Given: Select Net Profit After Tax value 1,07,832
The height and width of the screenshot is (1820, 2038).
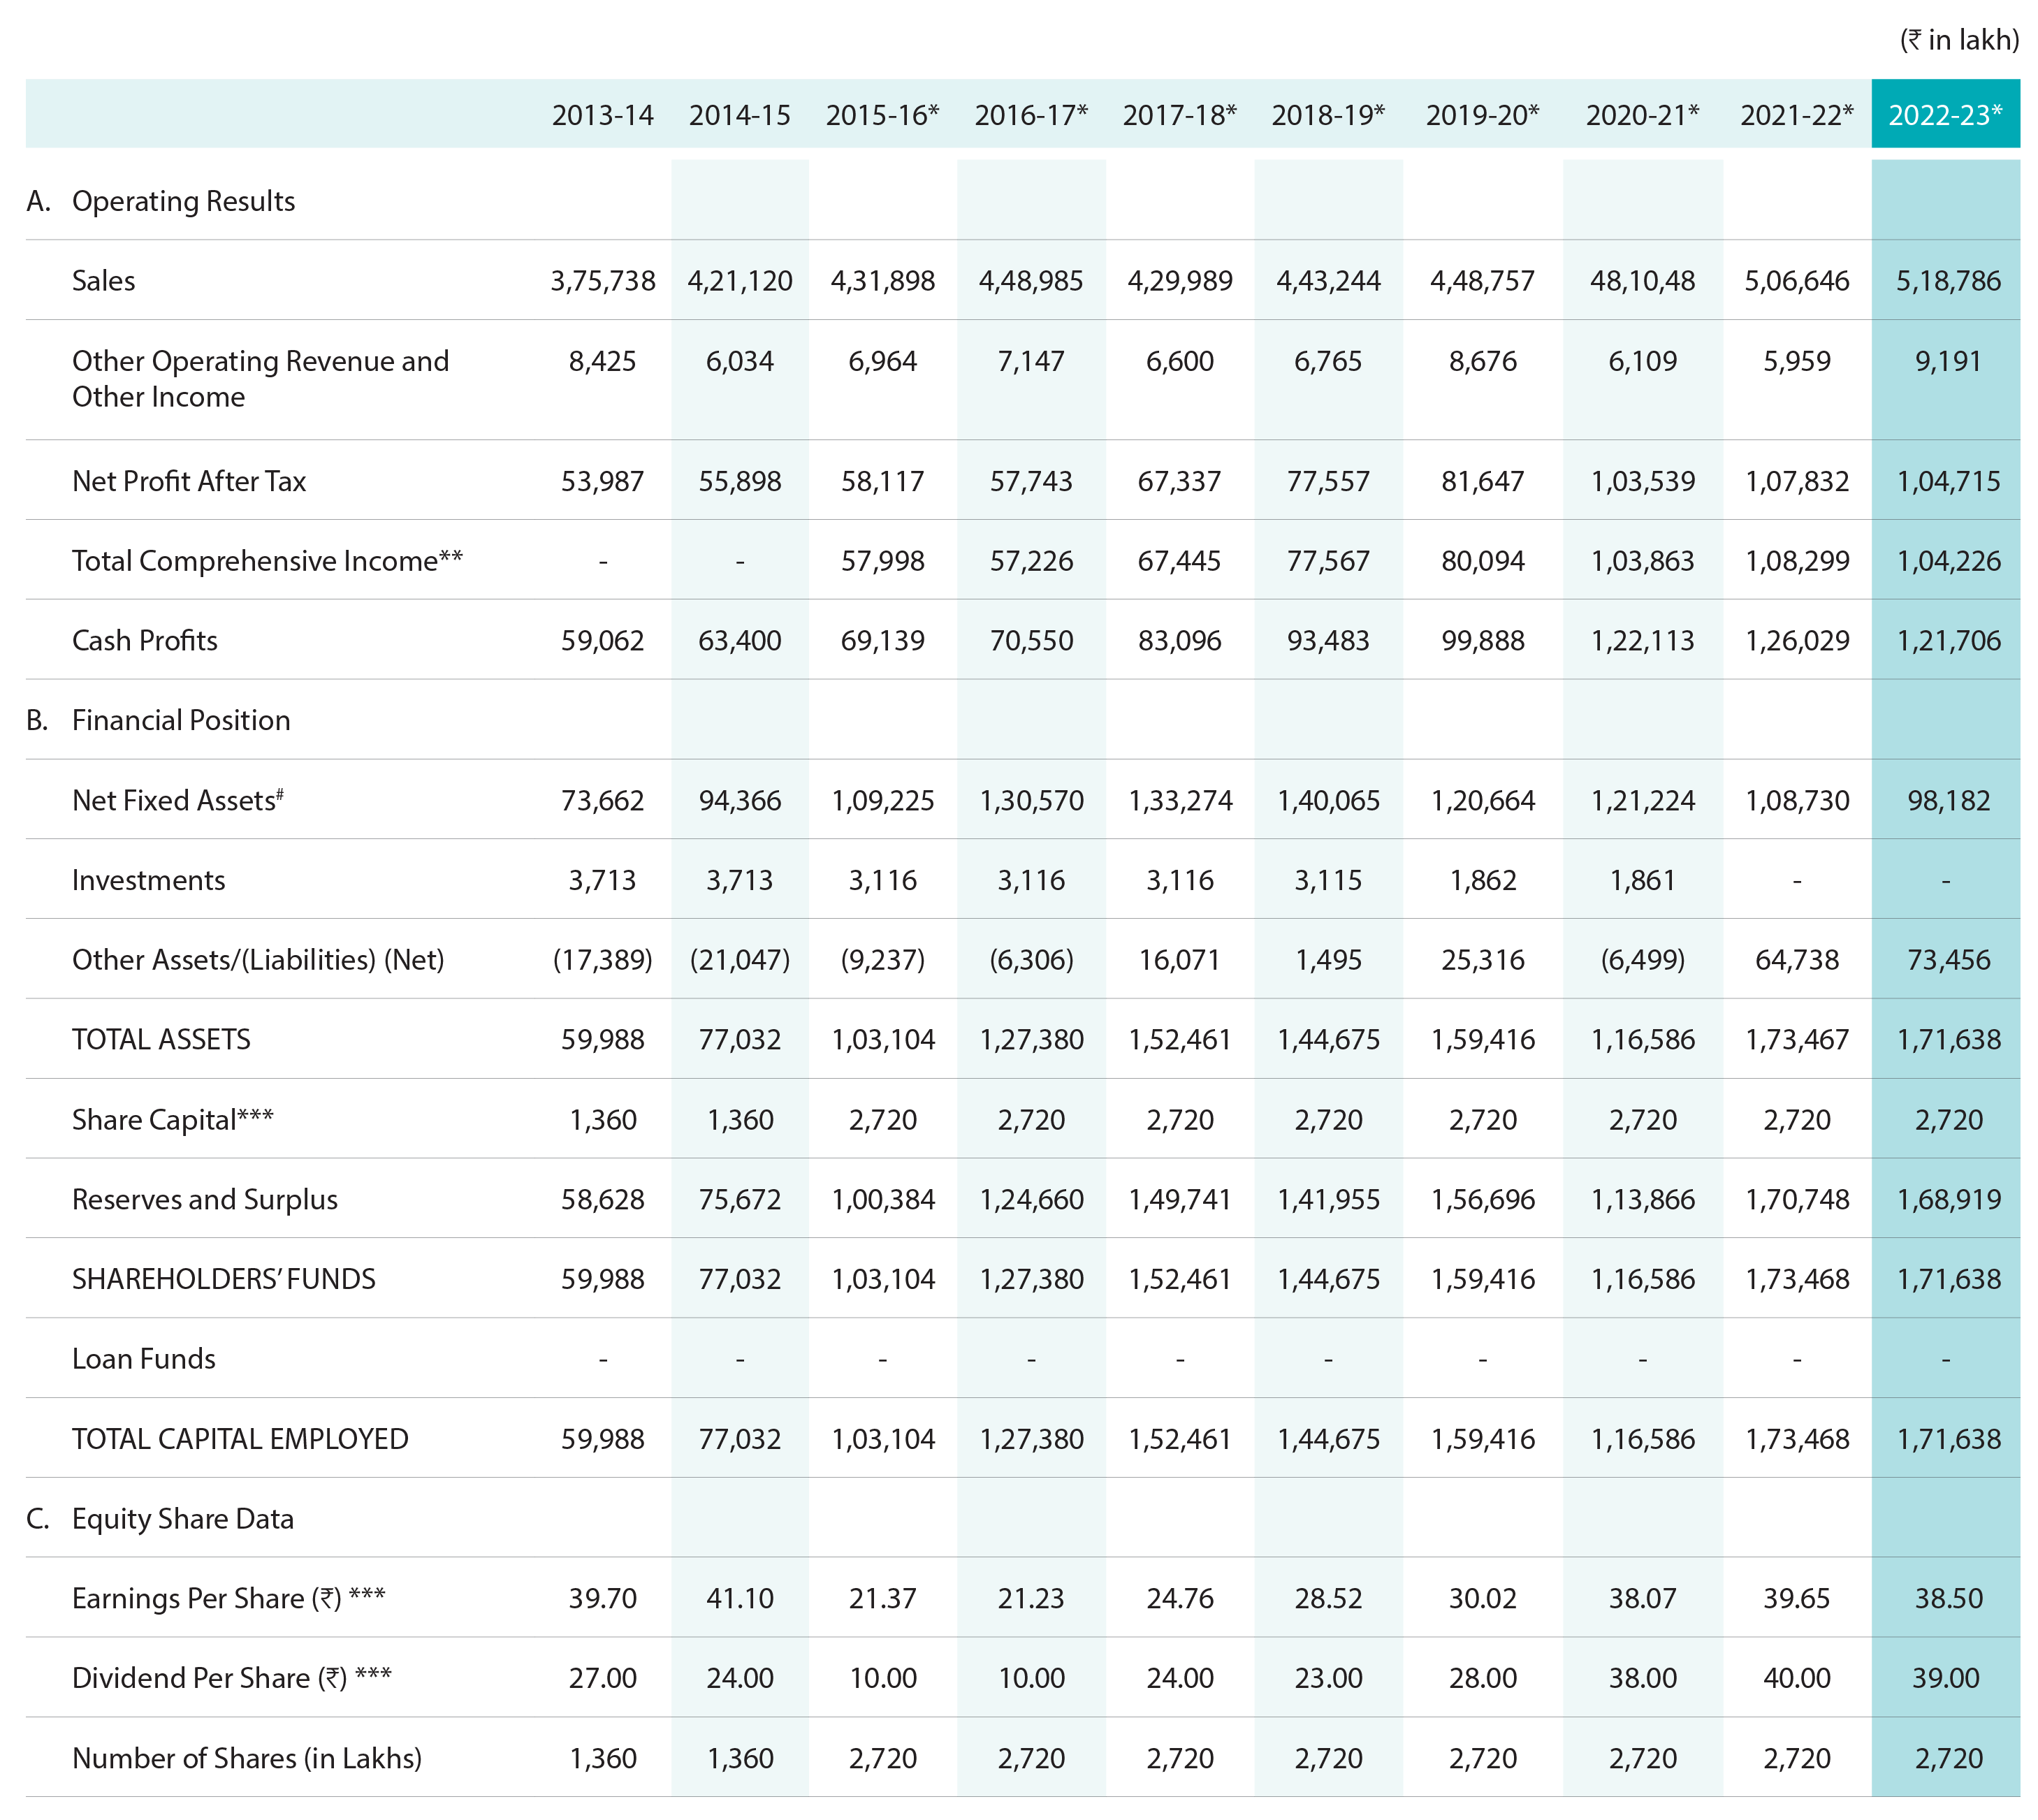Looking at the screenshot, I should [x=1797, y=481].
